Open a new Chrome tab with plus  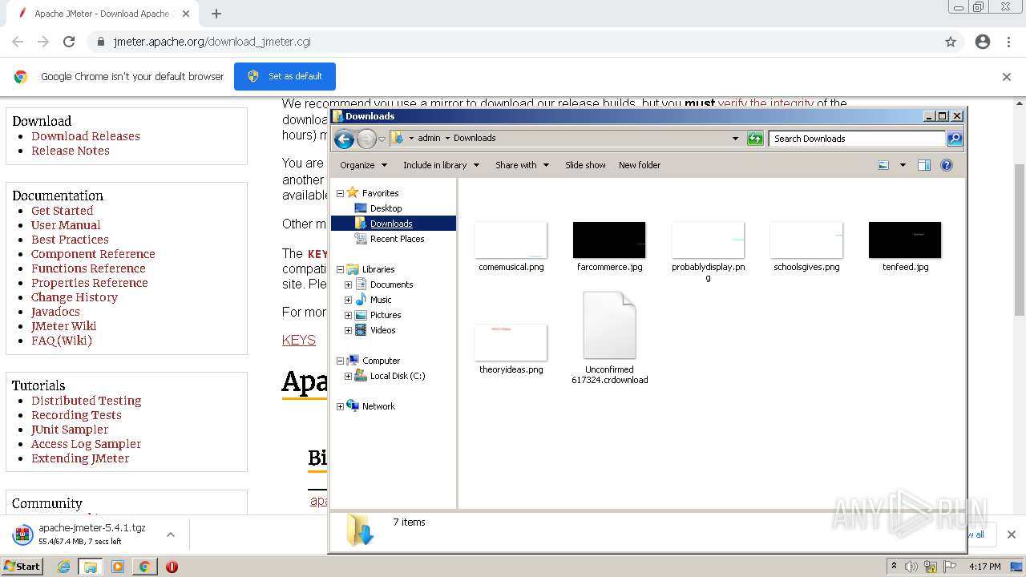click(x=216, y=14)
